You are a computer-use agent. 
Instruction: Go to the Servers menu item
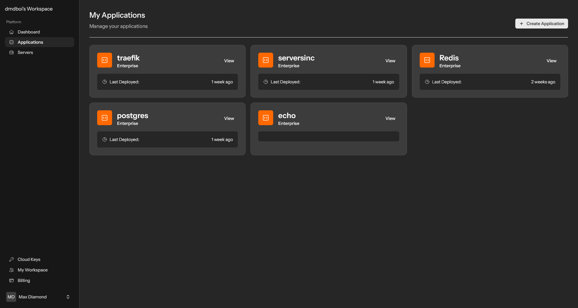pyautogui.click(x=39, y=52)
